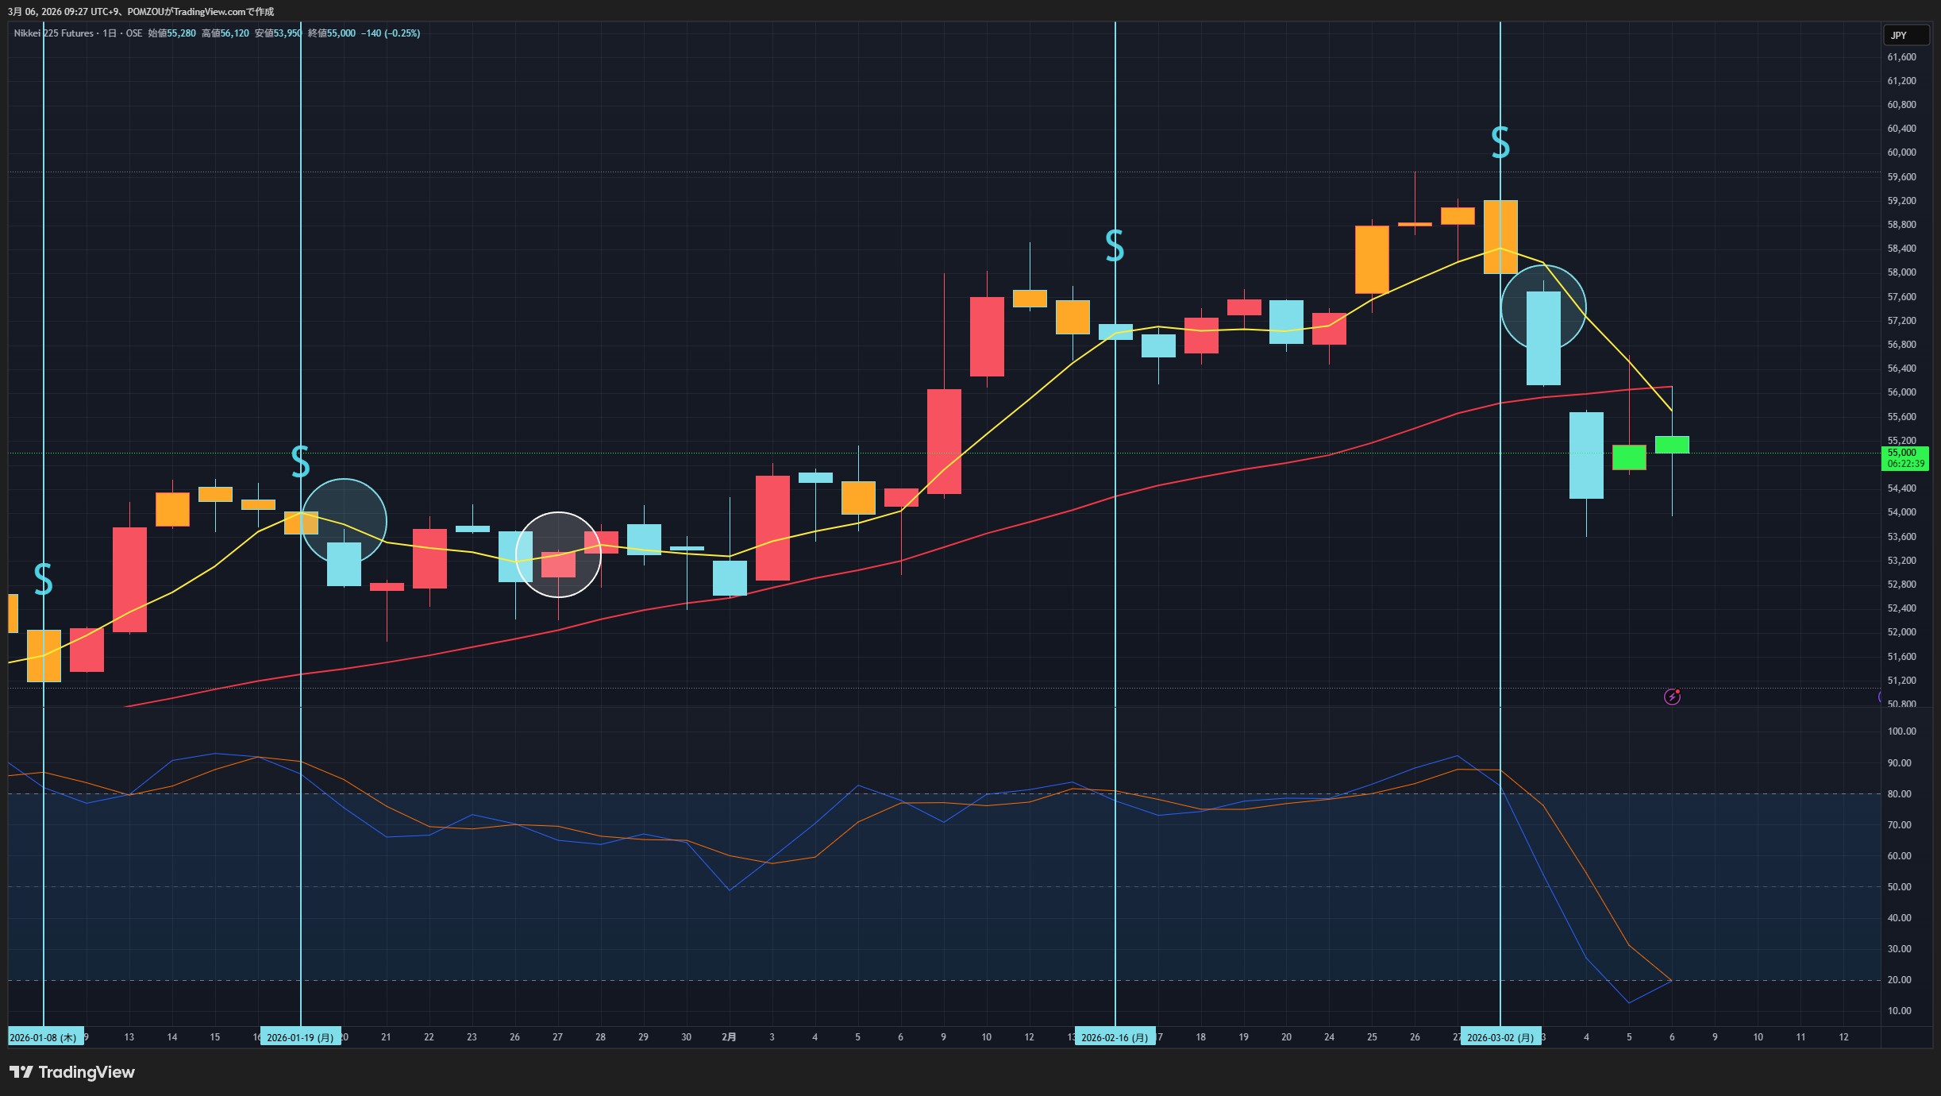Click the S marker beside 2026-01-19 line
Viewport: 1941px width, 1096px height.
coord(300,461)
